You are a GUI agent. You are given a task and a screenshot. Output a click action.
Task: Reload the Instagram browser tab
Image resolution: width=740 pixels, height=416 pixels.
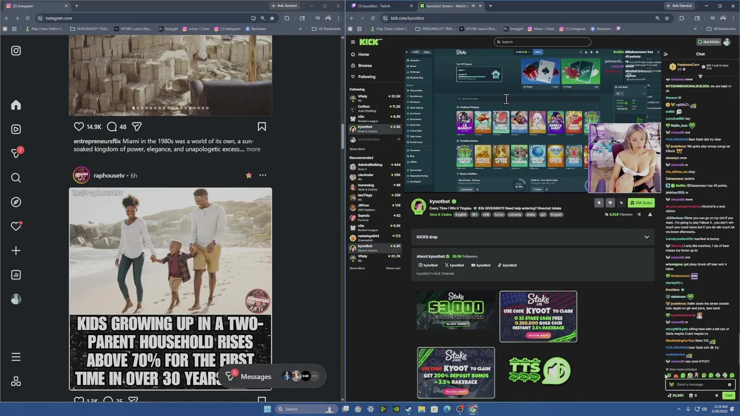[x=27, y=18]
